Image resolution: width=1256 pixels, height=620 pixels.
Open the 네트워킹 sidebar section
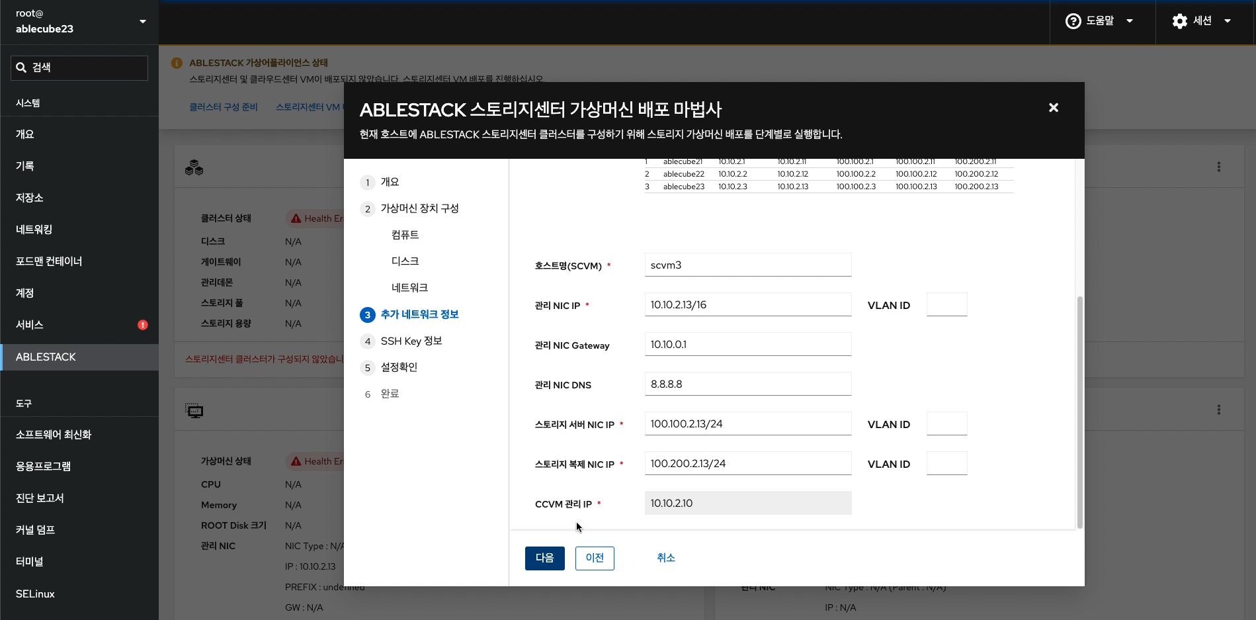[x=35, y=230]
